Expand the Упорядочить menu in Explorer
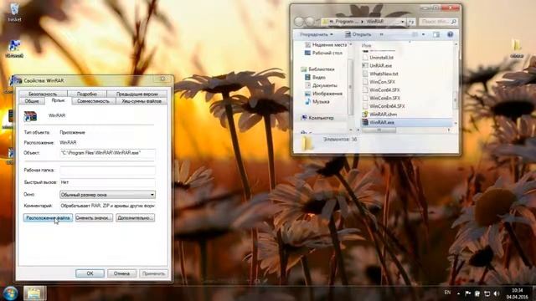 (x=317, y=34)
